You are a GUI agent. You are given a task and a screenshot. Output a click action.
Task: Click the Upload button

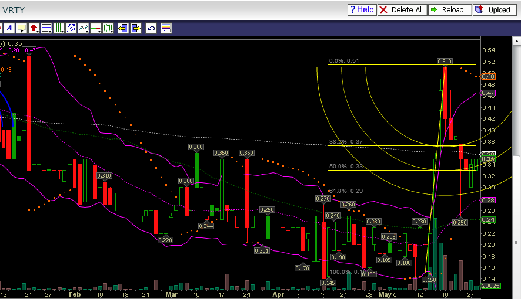pos(495,10)
